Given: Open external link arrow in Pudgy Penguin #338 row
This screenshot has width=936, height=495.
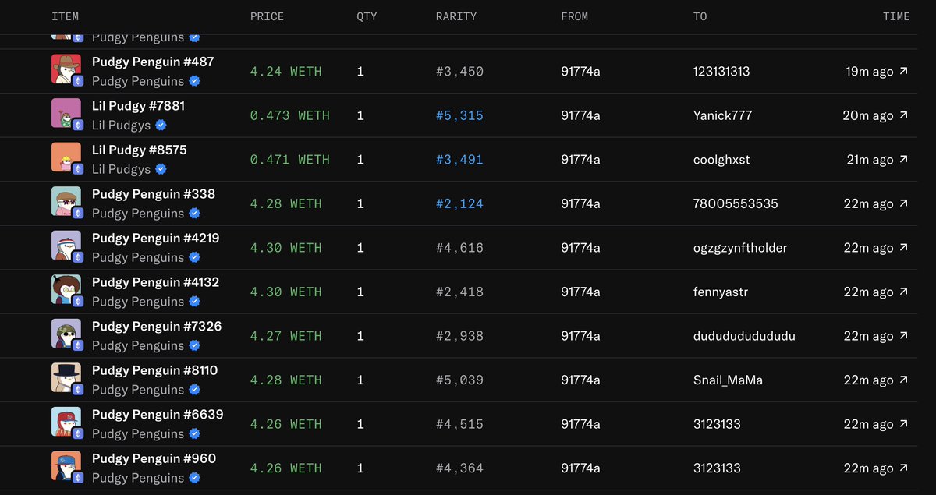Looking at the screenshot, I should [x=903, y=203].
